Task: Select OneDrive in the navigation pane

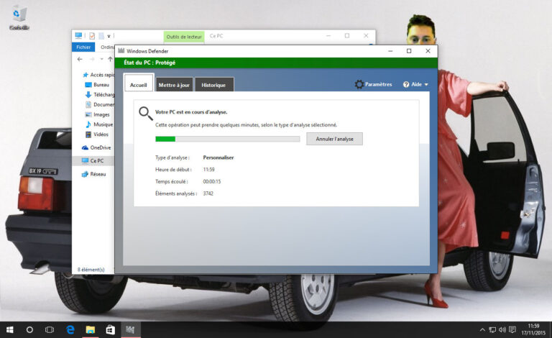Action: [100, 147]
